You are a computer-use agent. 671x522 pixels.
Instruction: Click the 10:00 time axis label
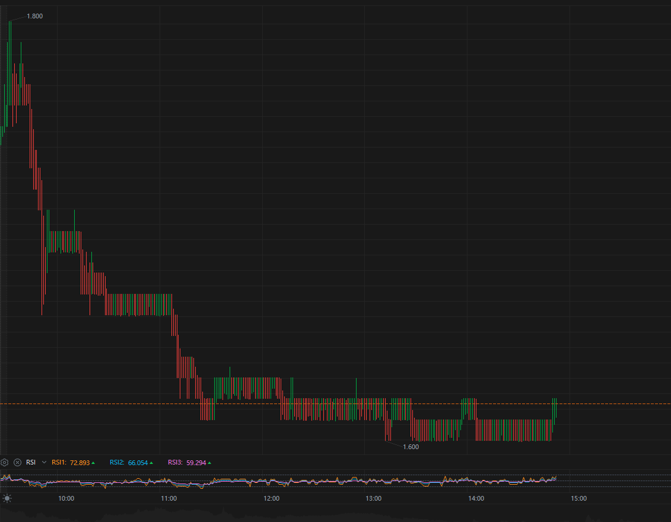66,498
